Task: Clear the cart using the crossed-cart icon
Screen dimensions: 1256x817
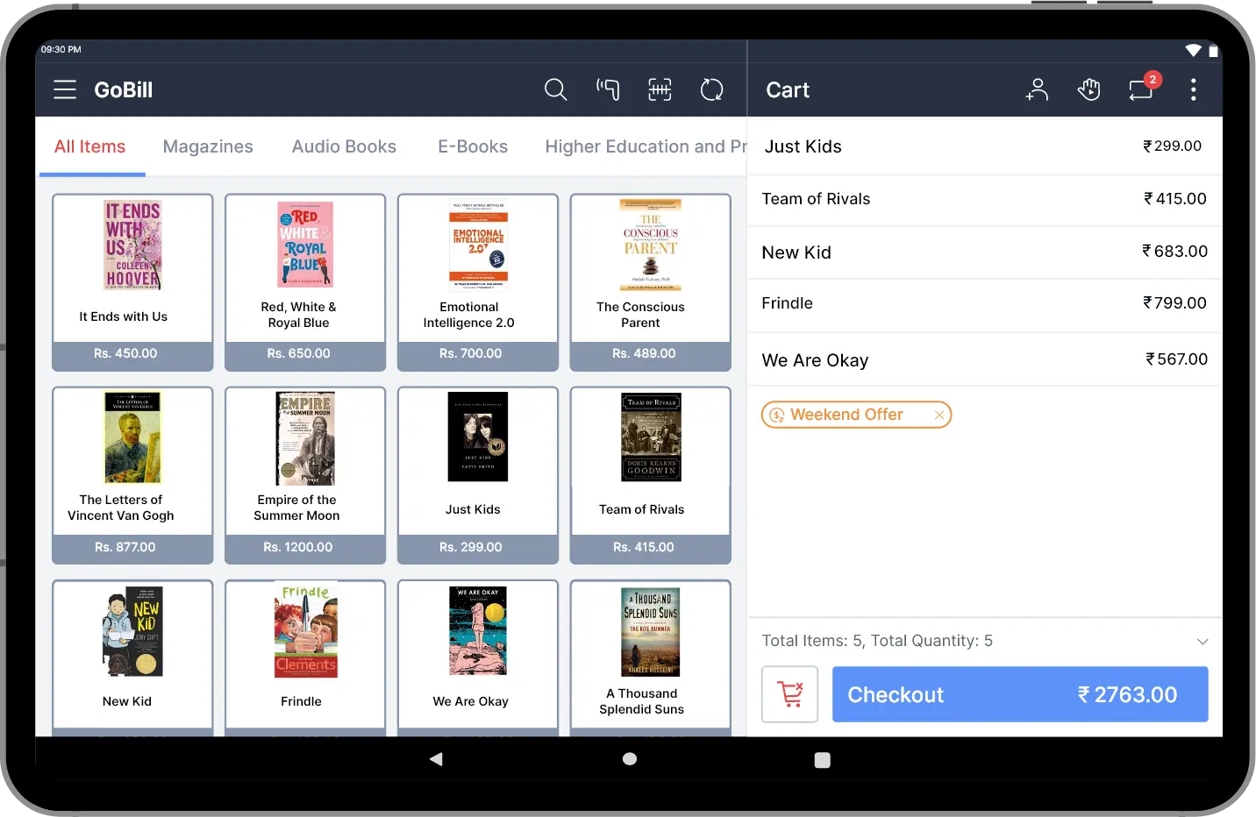Action: (x=789, y=693)
